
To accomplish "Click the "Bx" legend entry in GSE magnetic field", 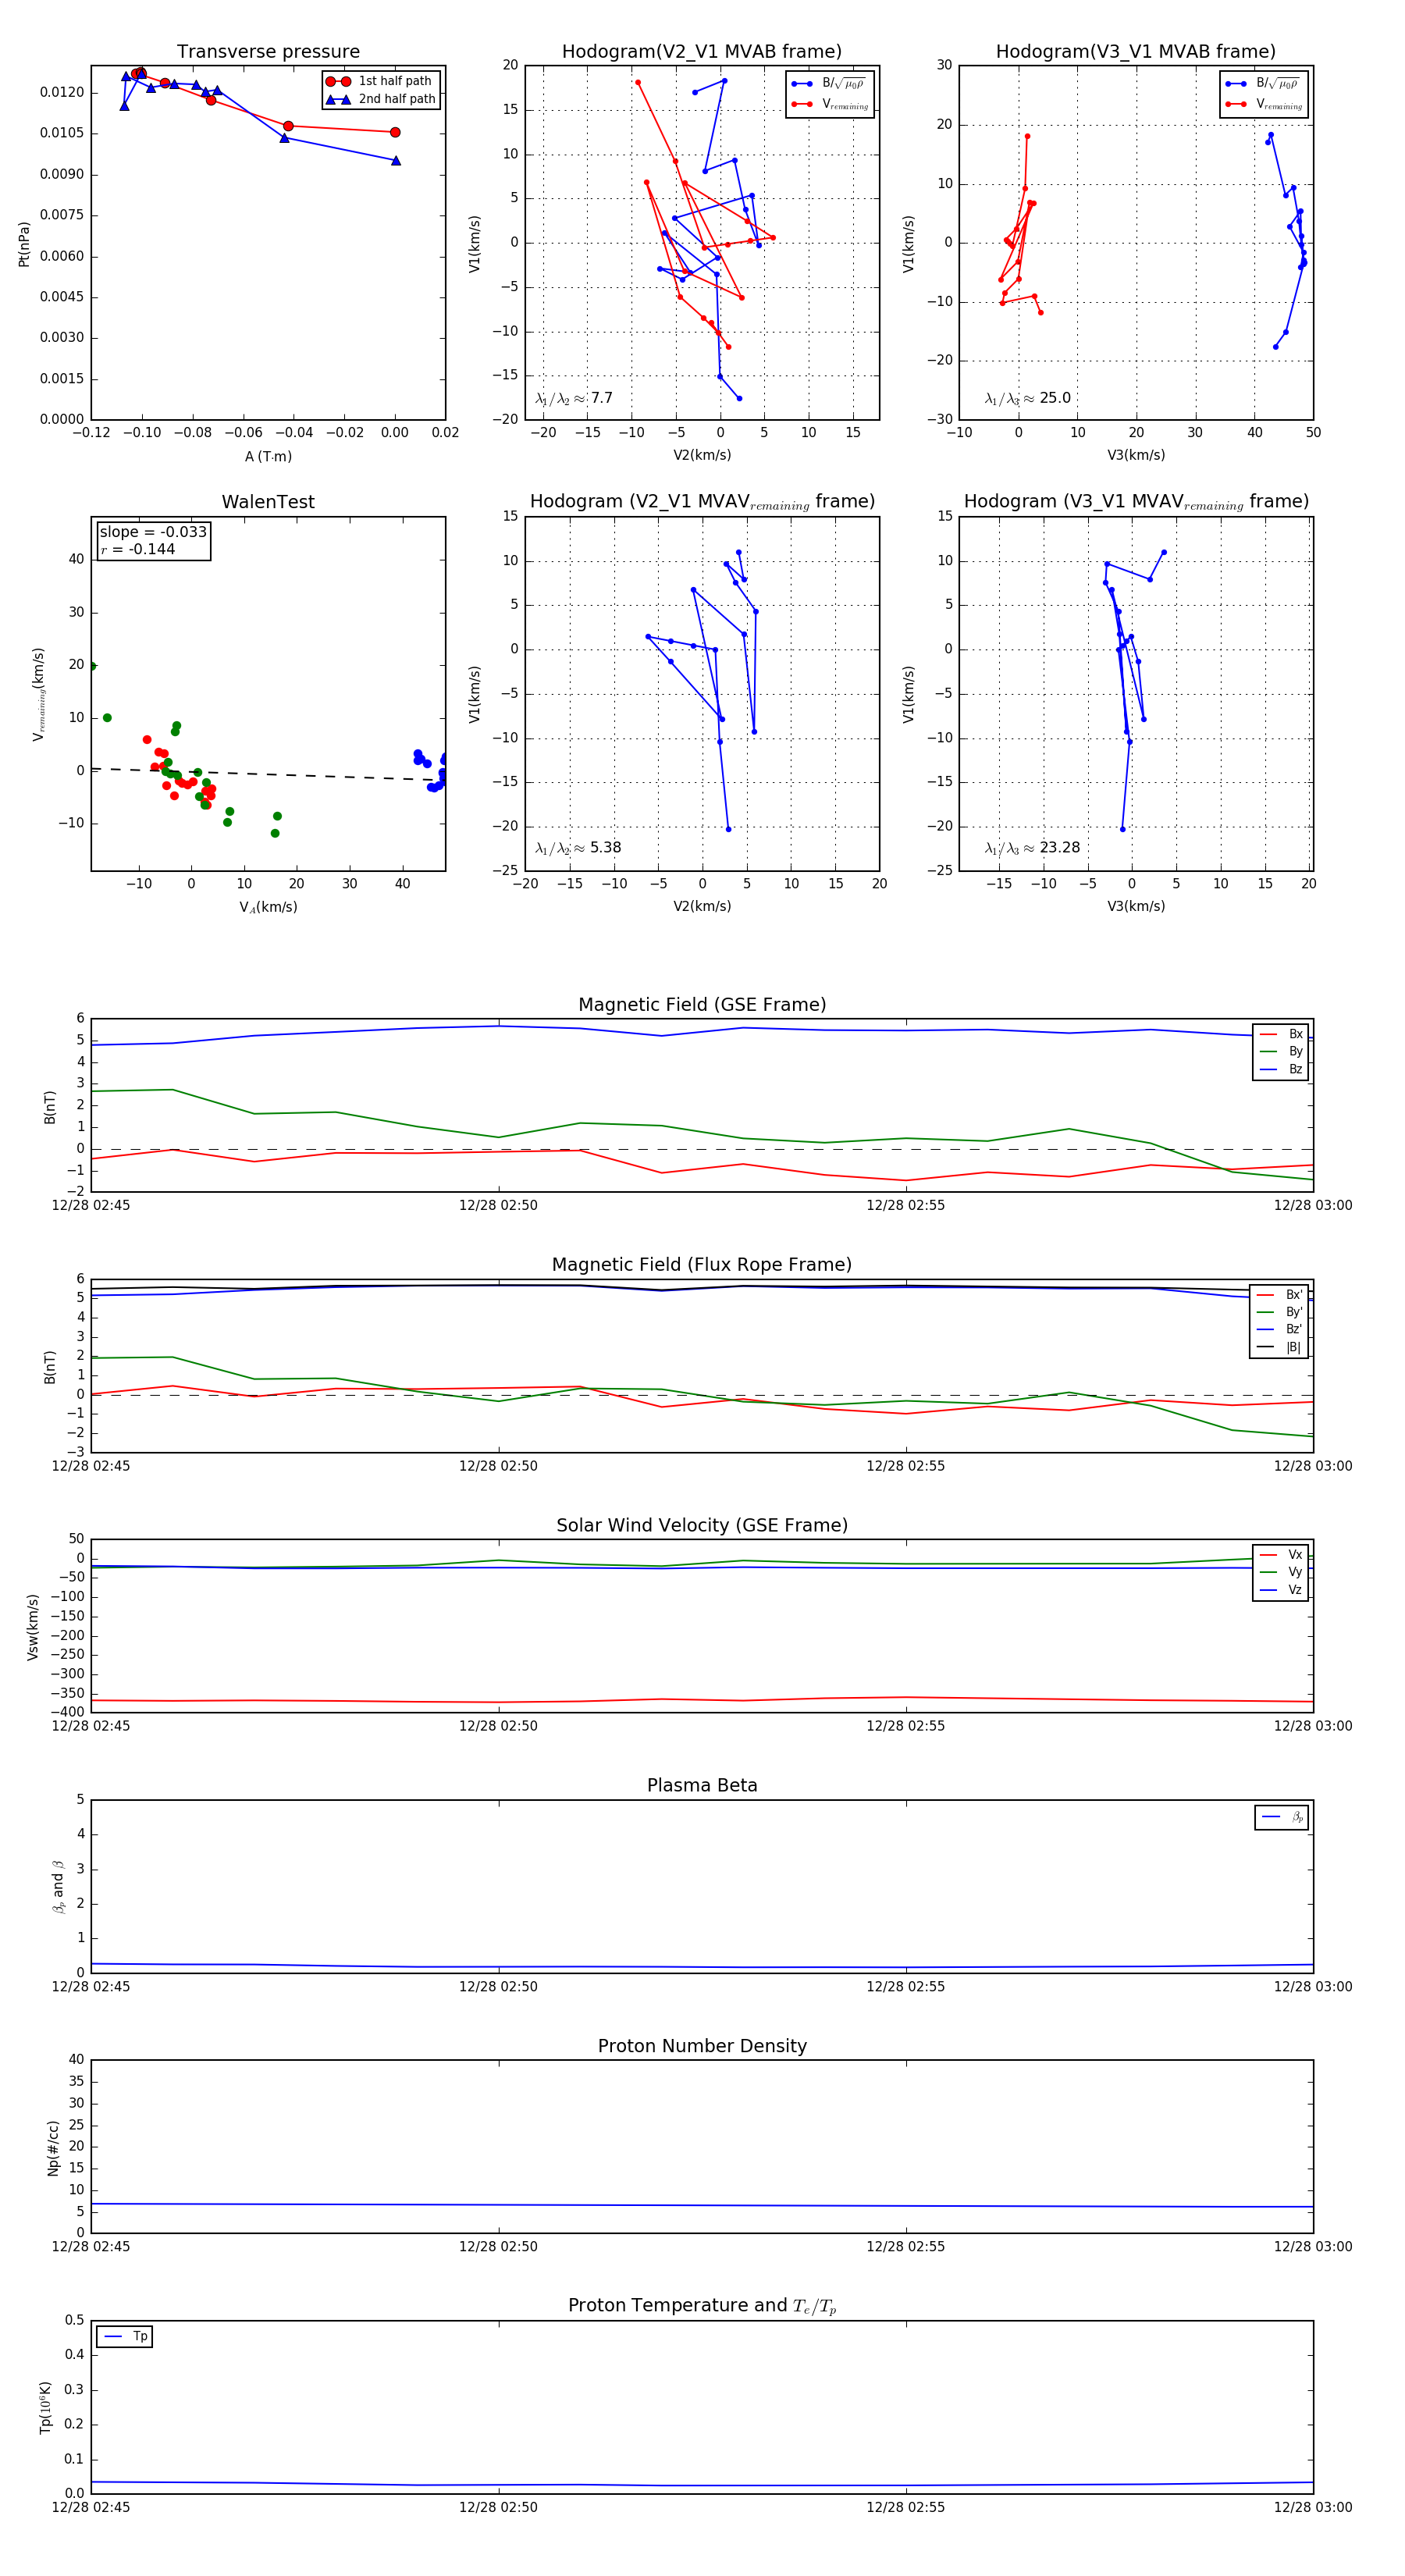I will click(x=1281, y=1034).
